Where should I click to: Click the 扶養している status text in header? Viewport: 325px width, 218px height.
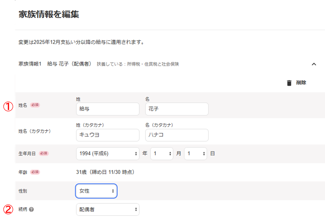pyautogui.click(x=138, y=64)
